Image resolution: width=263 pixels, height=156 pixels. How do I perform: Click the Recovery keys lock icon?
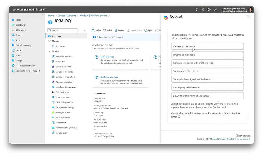(x=53, y=92)
